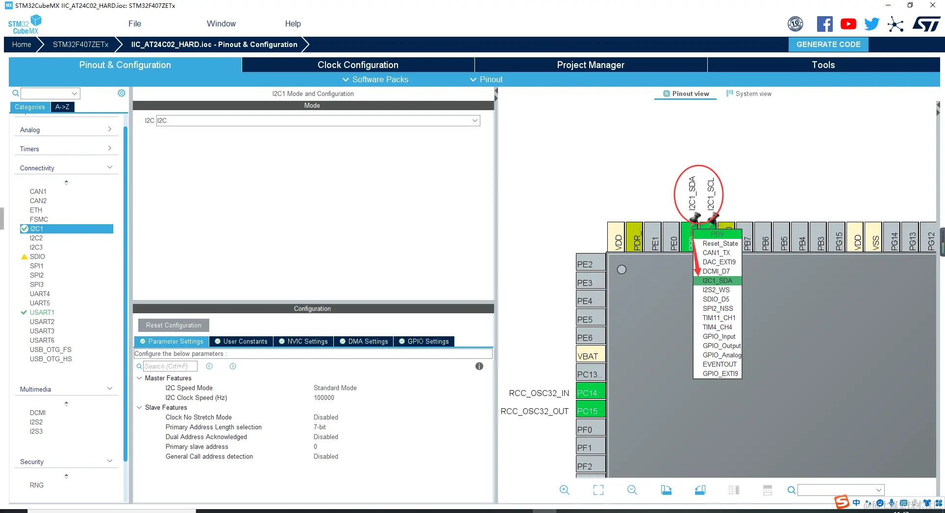Screen dimensions: 945x513
Task: Expand the Timers category
Action: (x=109, y=148)
